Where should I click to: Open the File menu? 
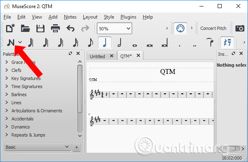[x=7, y=17]
